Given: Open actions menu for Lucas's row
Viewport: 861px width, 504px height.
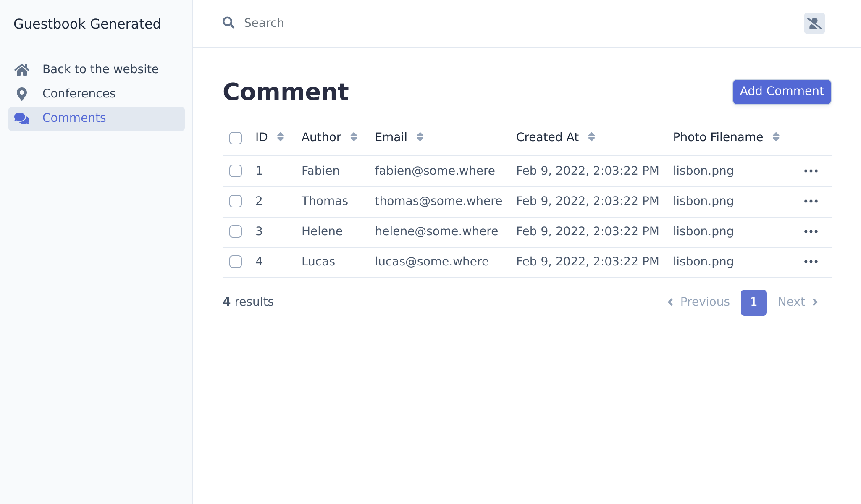Looking at the screenshot, I should point(811,262).
